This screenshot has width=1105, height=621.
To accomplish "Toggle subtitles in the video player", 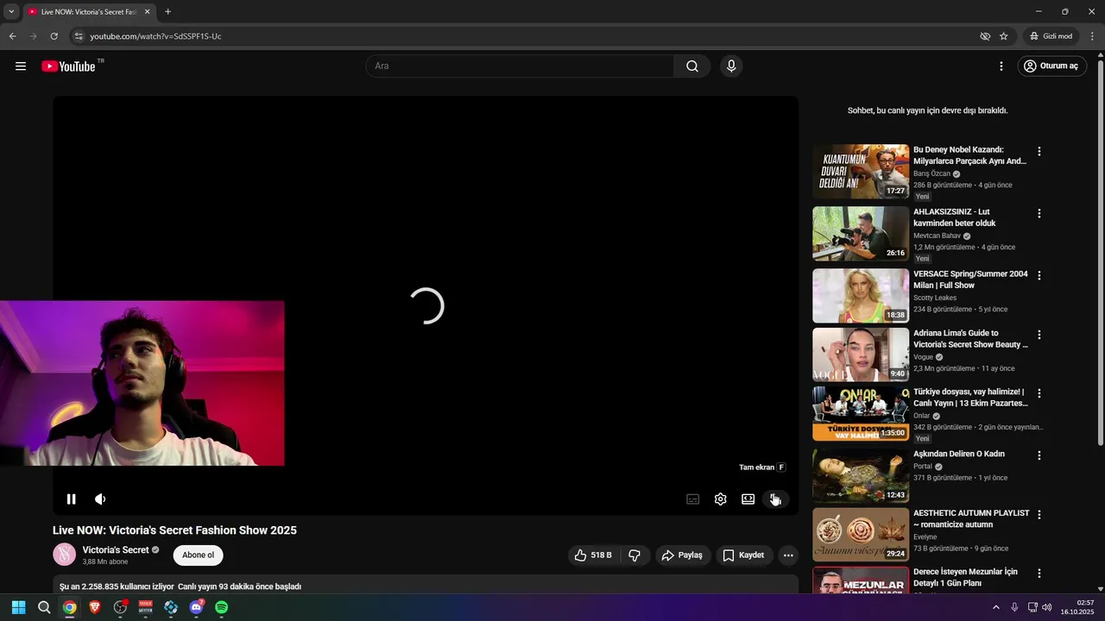I will tap(693, 499).
